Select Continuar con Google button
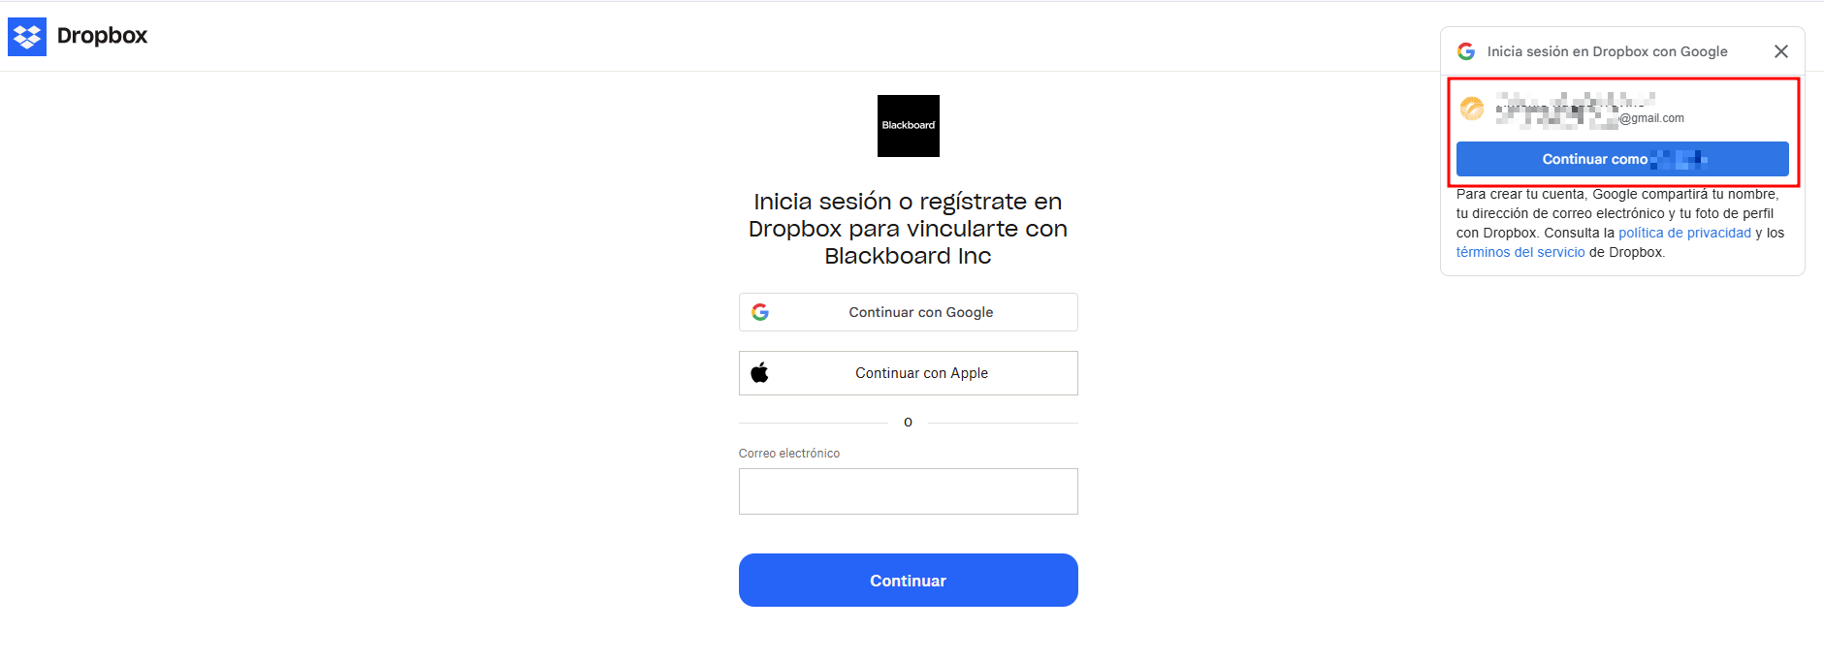The image size is (1824, 662). (909, 312)
